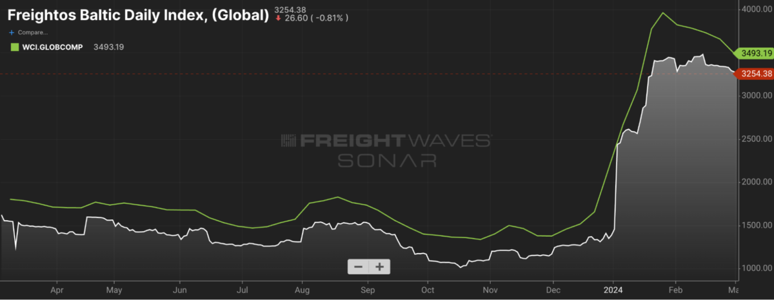Click the 3000.00 y-axis label
The image size is (774, 300).
(x=757, y=95)
